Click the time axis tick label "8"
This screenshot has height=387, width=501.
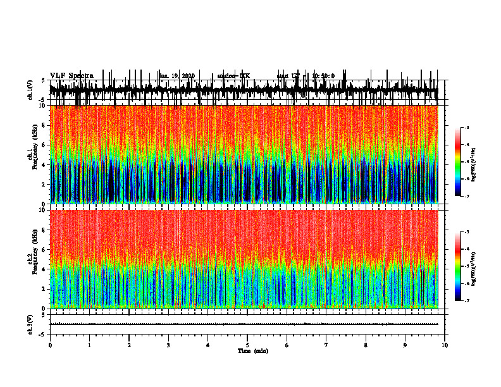pos(366,345)
